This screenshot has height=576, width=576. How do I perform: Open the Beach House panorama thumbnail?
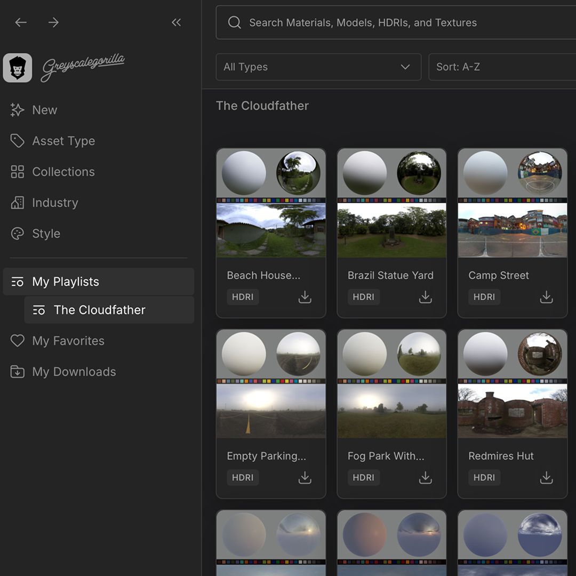coord(271,230)
